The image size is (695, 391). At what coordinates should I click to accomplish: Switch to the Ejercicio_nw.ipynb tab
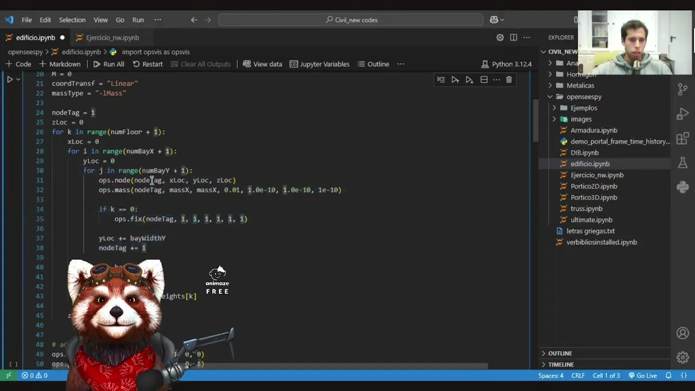click(112, 37)
